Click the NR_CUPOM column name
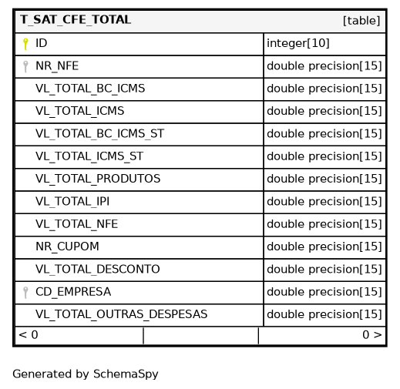400x389 pixels. click(x=67, y=246)
